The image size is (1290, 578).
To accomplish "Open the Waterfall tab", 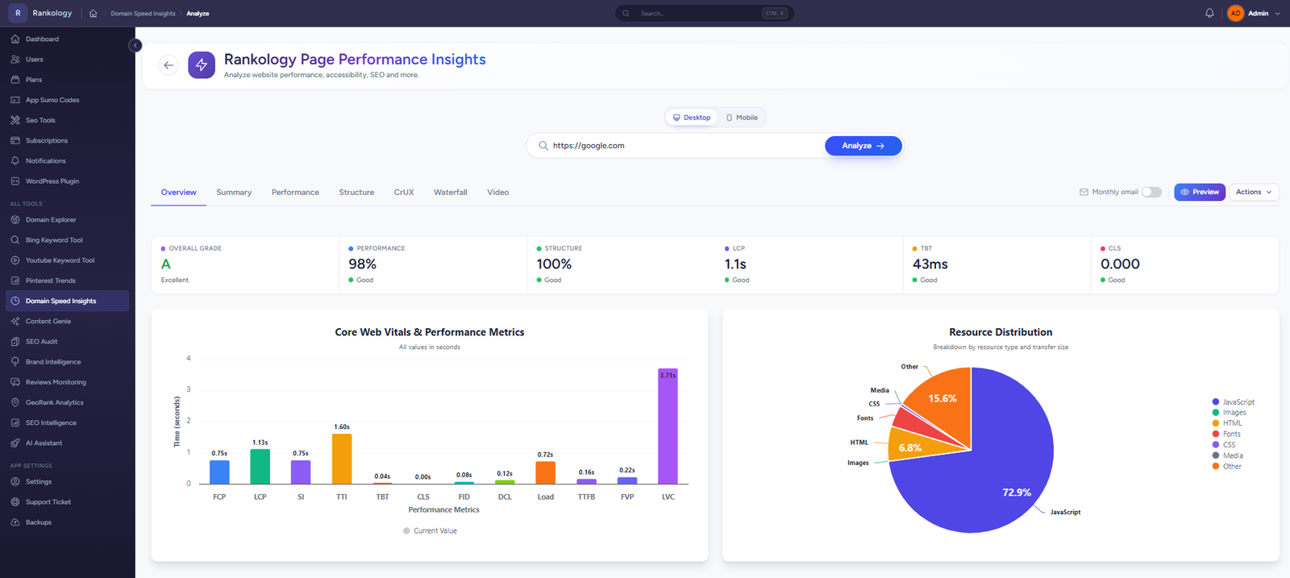I will 451,192.
